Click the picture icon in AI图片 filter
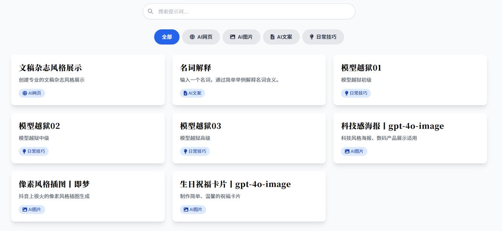This screenshot has height=231, width=502. point(233,37)
